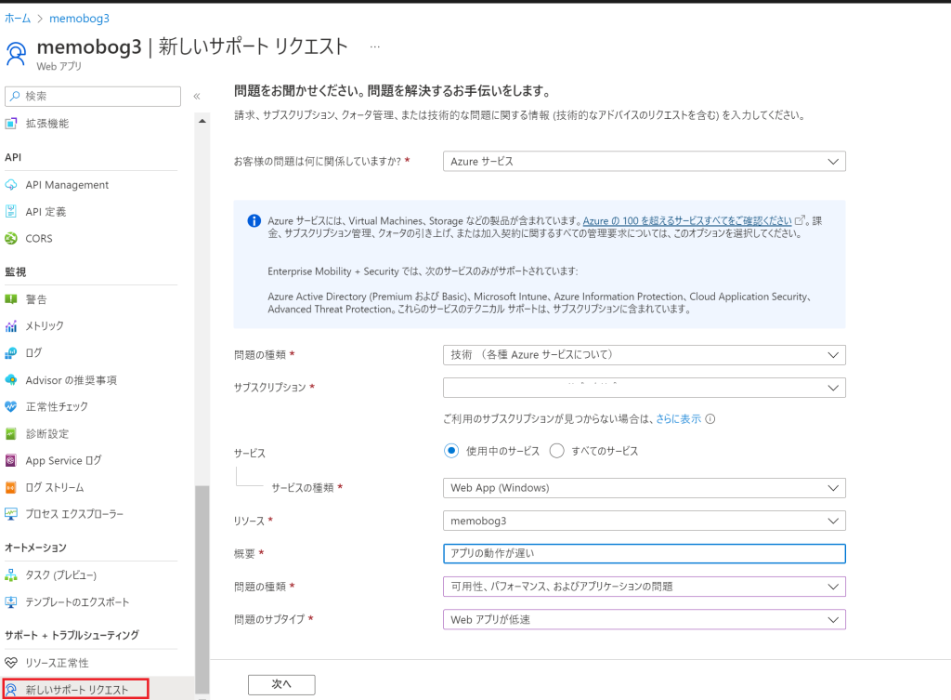Click the ホーム breadcrumb link
The height and width of the screenshot is (700, 951).
[x=18, y=19]
